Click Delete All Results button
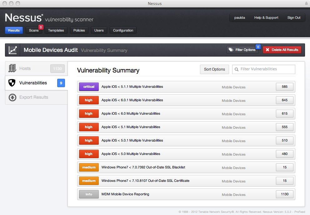This screenshot has width=310, height=215. 282,50
